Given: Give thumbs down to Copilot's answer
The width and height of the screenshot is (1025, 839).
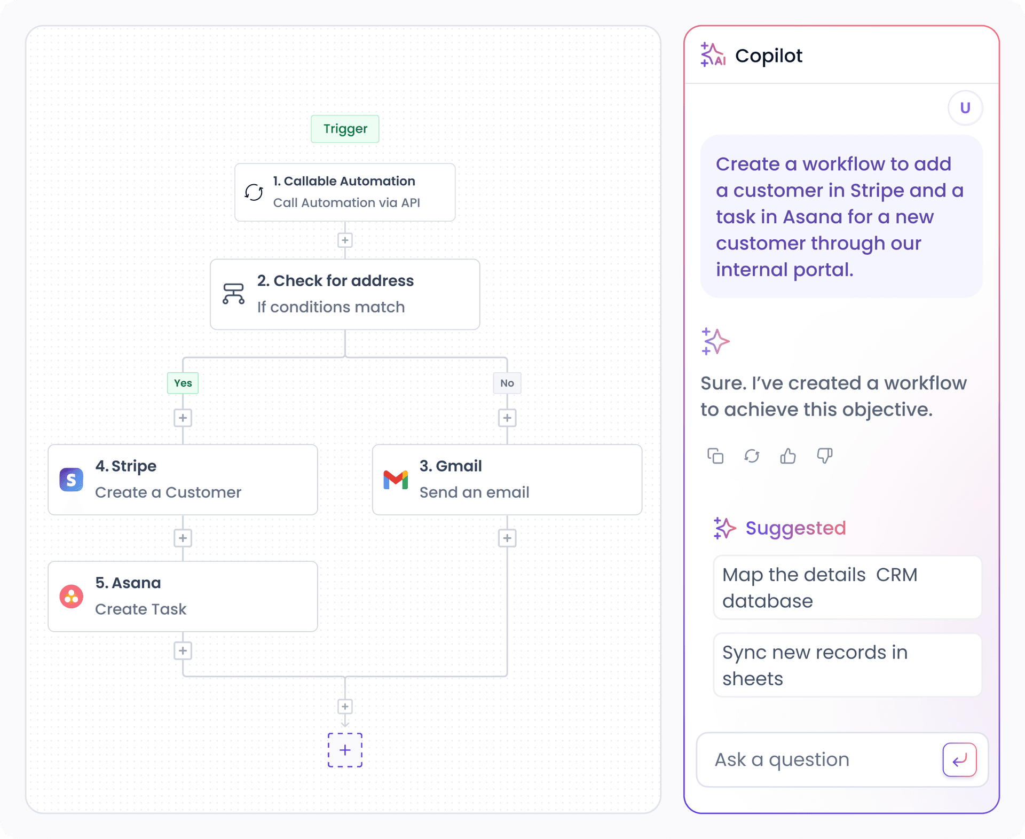Looking at the screenshot, I should point(824,456).
